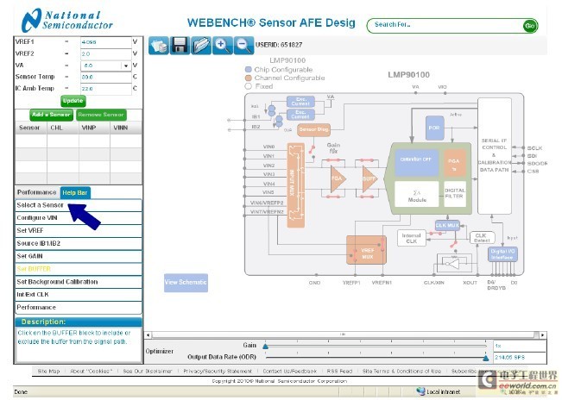The image size is (562, 400).
Task: Select the 'Performance' help bar row
Action: [x=79, y=308]
